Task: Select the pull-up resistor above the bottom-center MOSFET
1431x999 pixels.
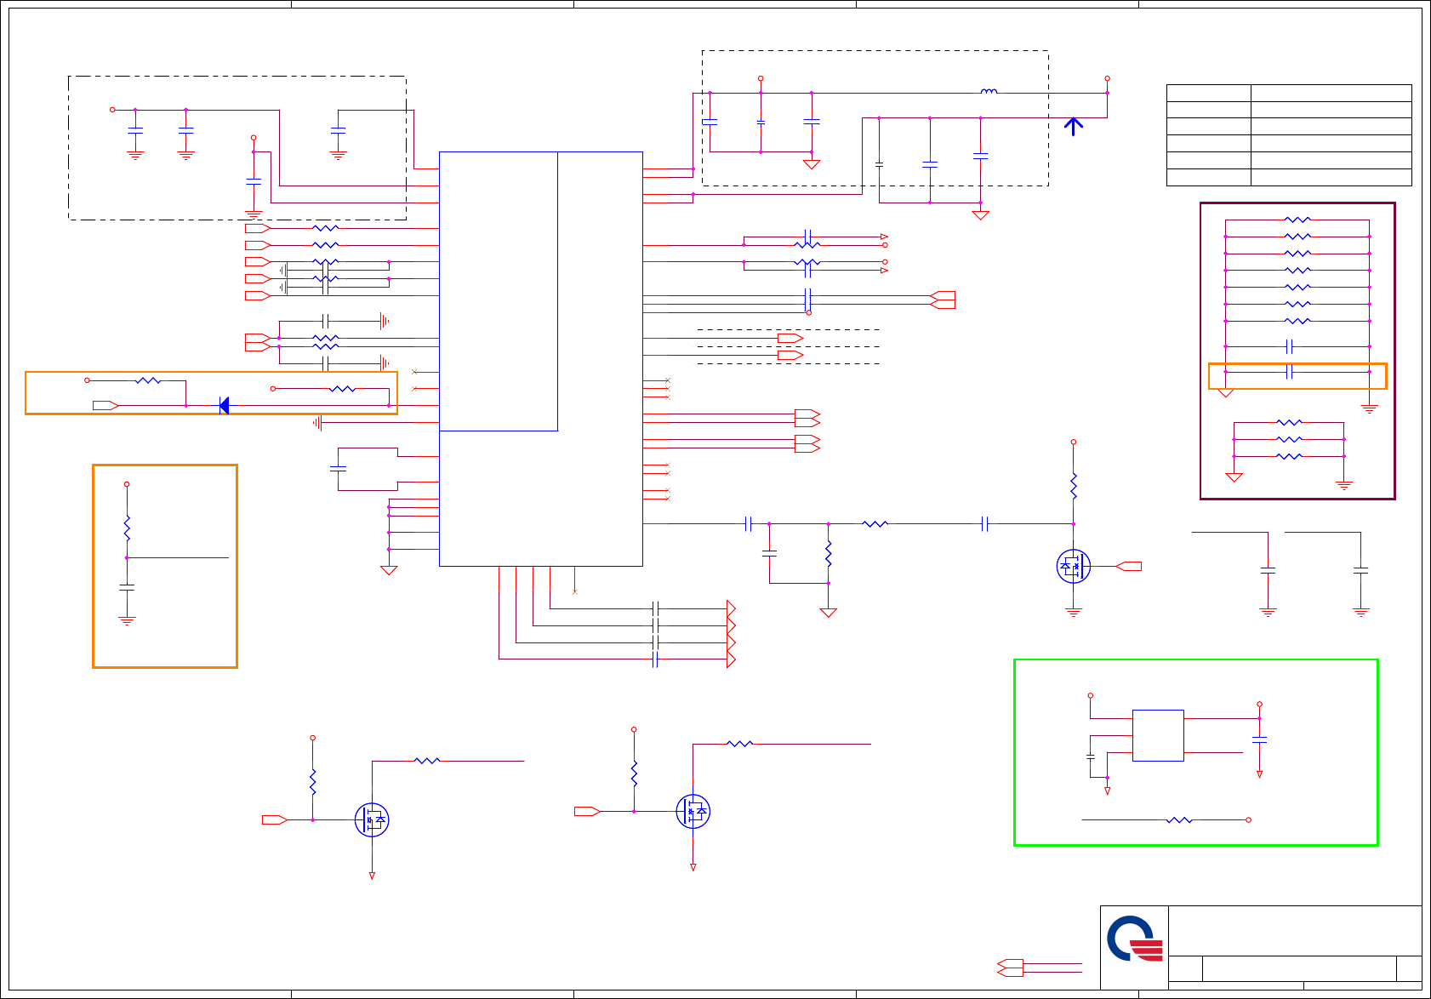Action: tap(634, 774)
